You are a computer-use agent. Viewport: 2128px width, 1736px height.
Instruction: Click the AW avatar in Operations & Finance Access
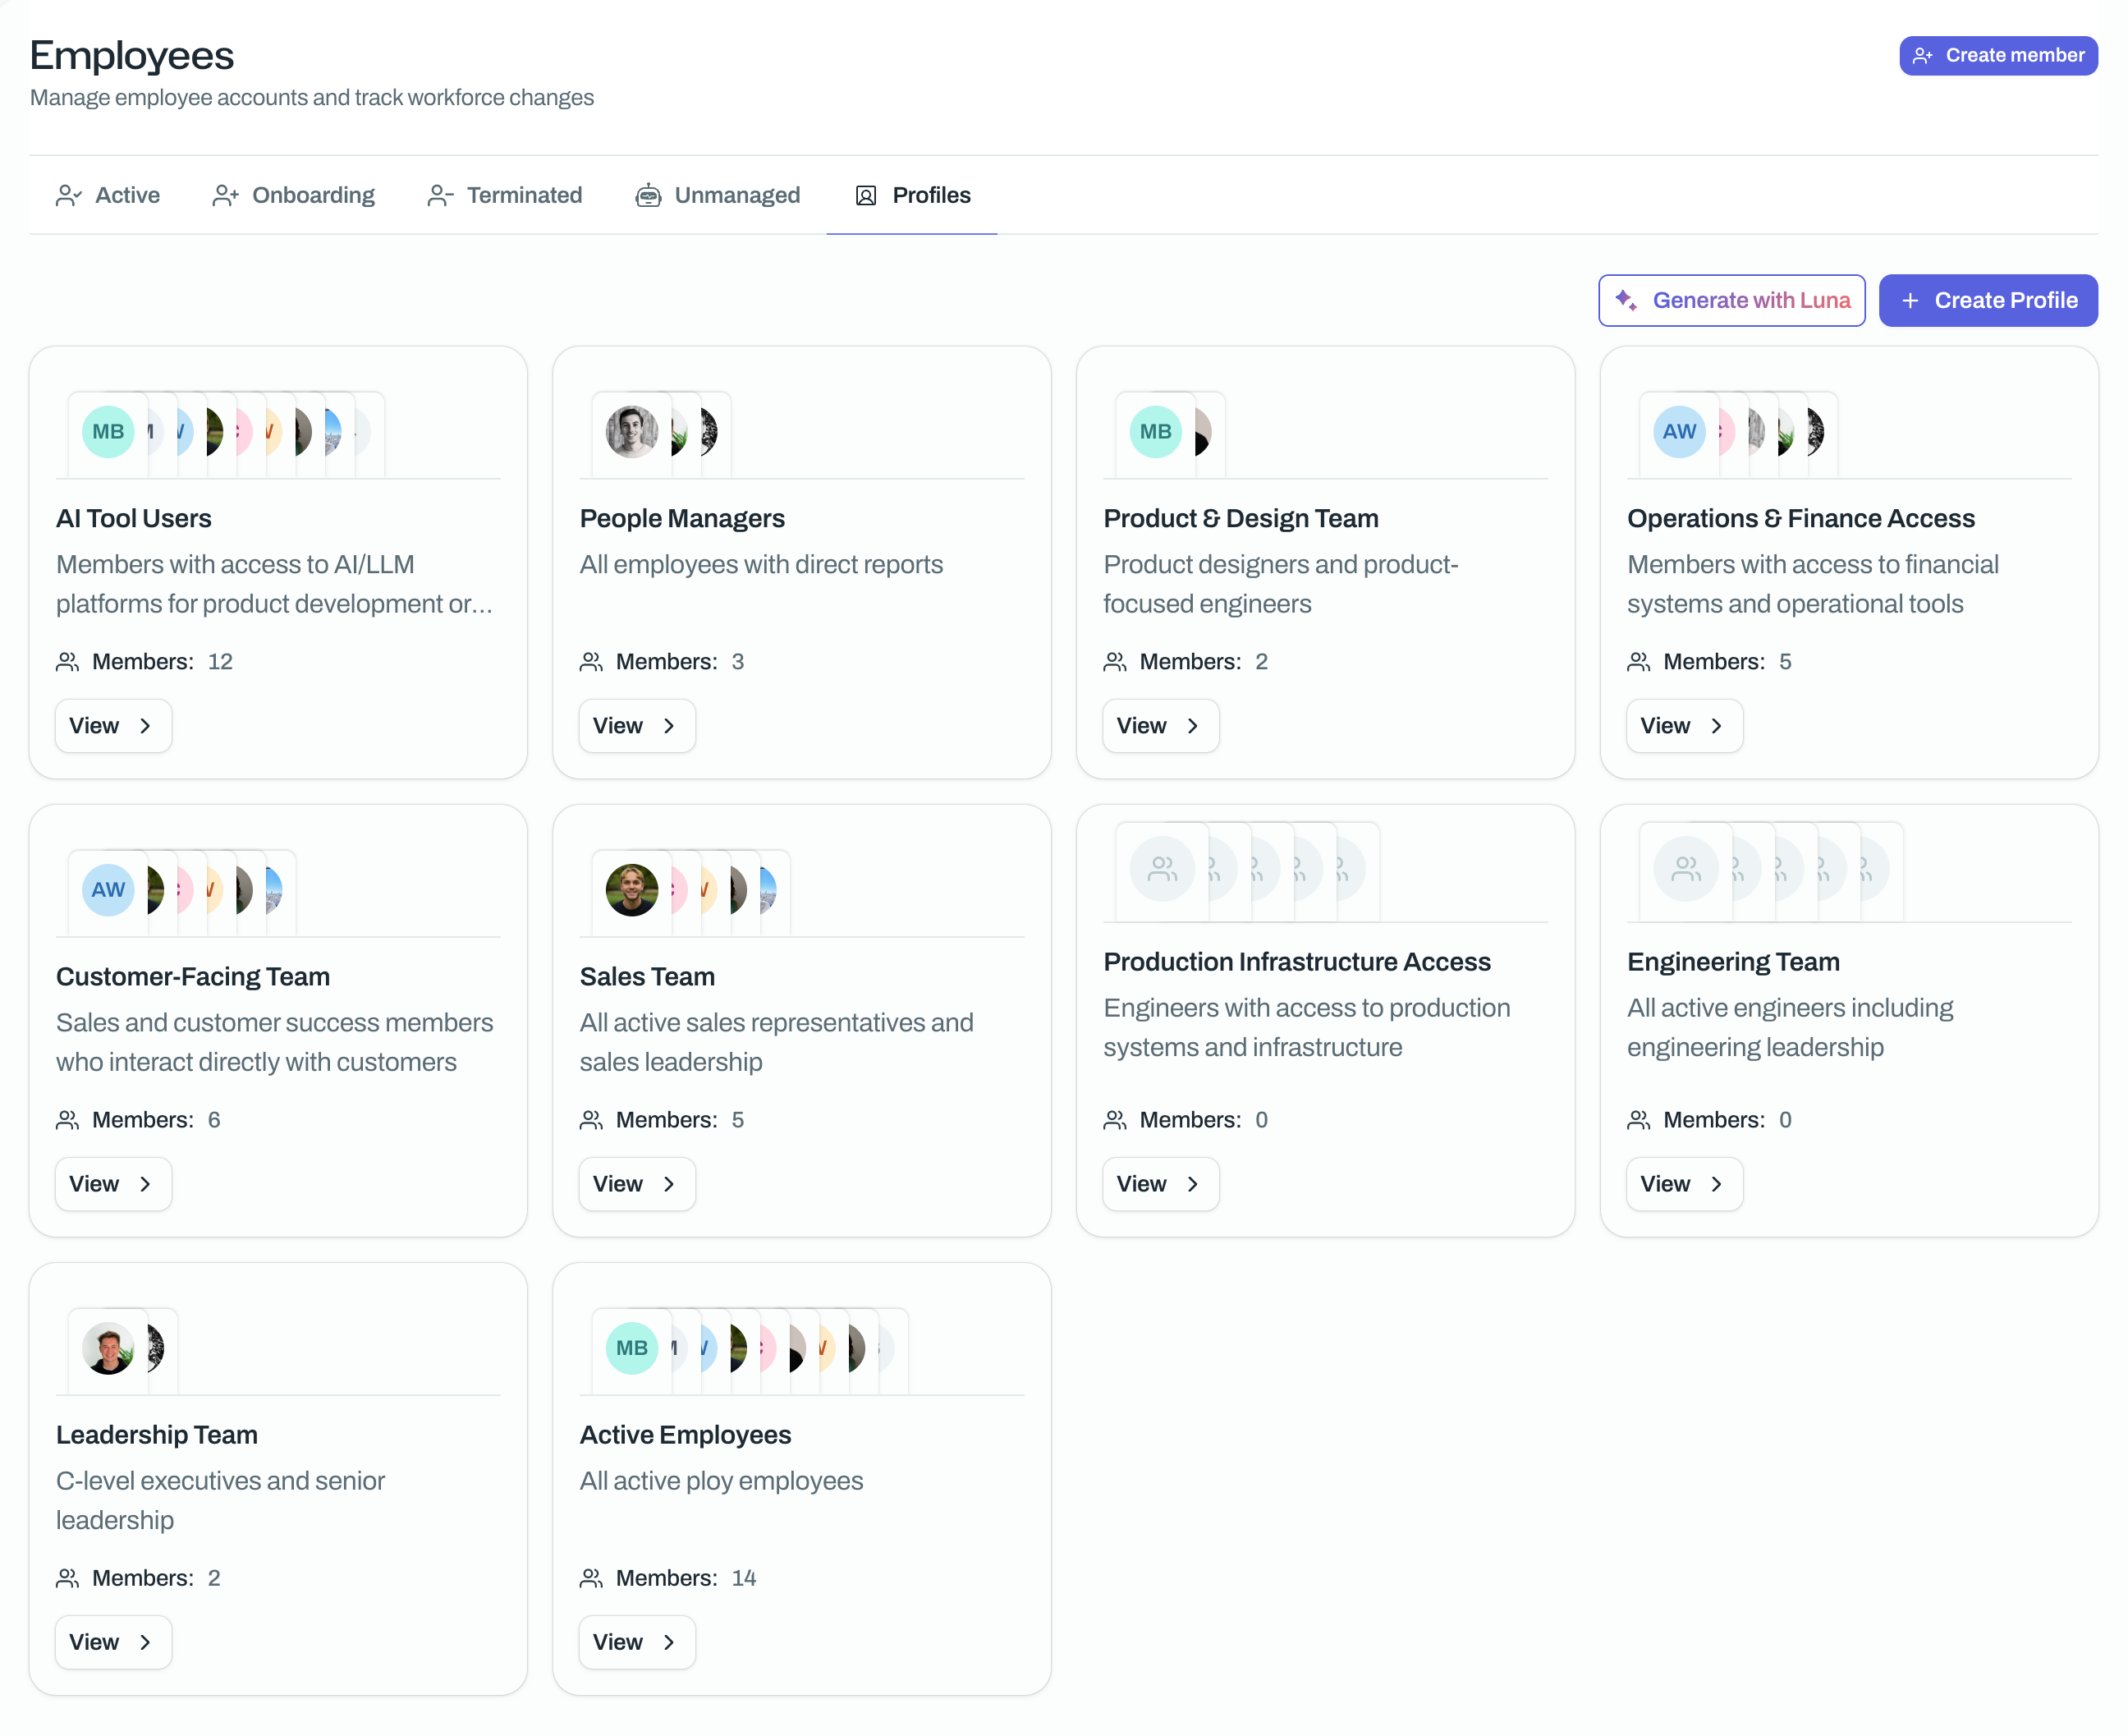(x=1679, y=432)
